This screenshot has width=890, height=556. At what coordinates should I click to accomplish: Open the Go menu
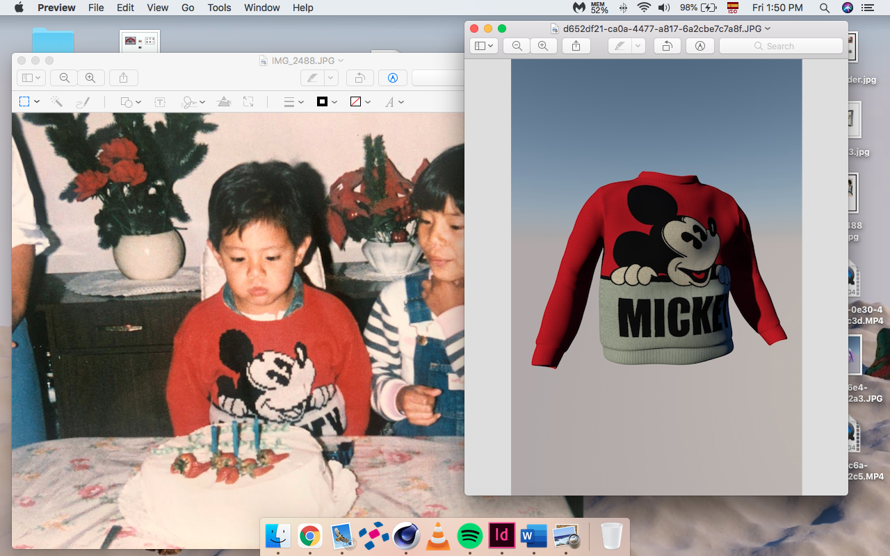(188, 8)
